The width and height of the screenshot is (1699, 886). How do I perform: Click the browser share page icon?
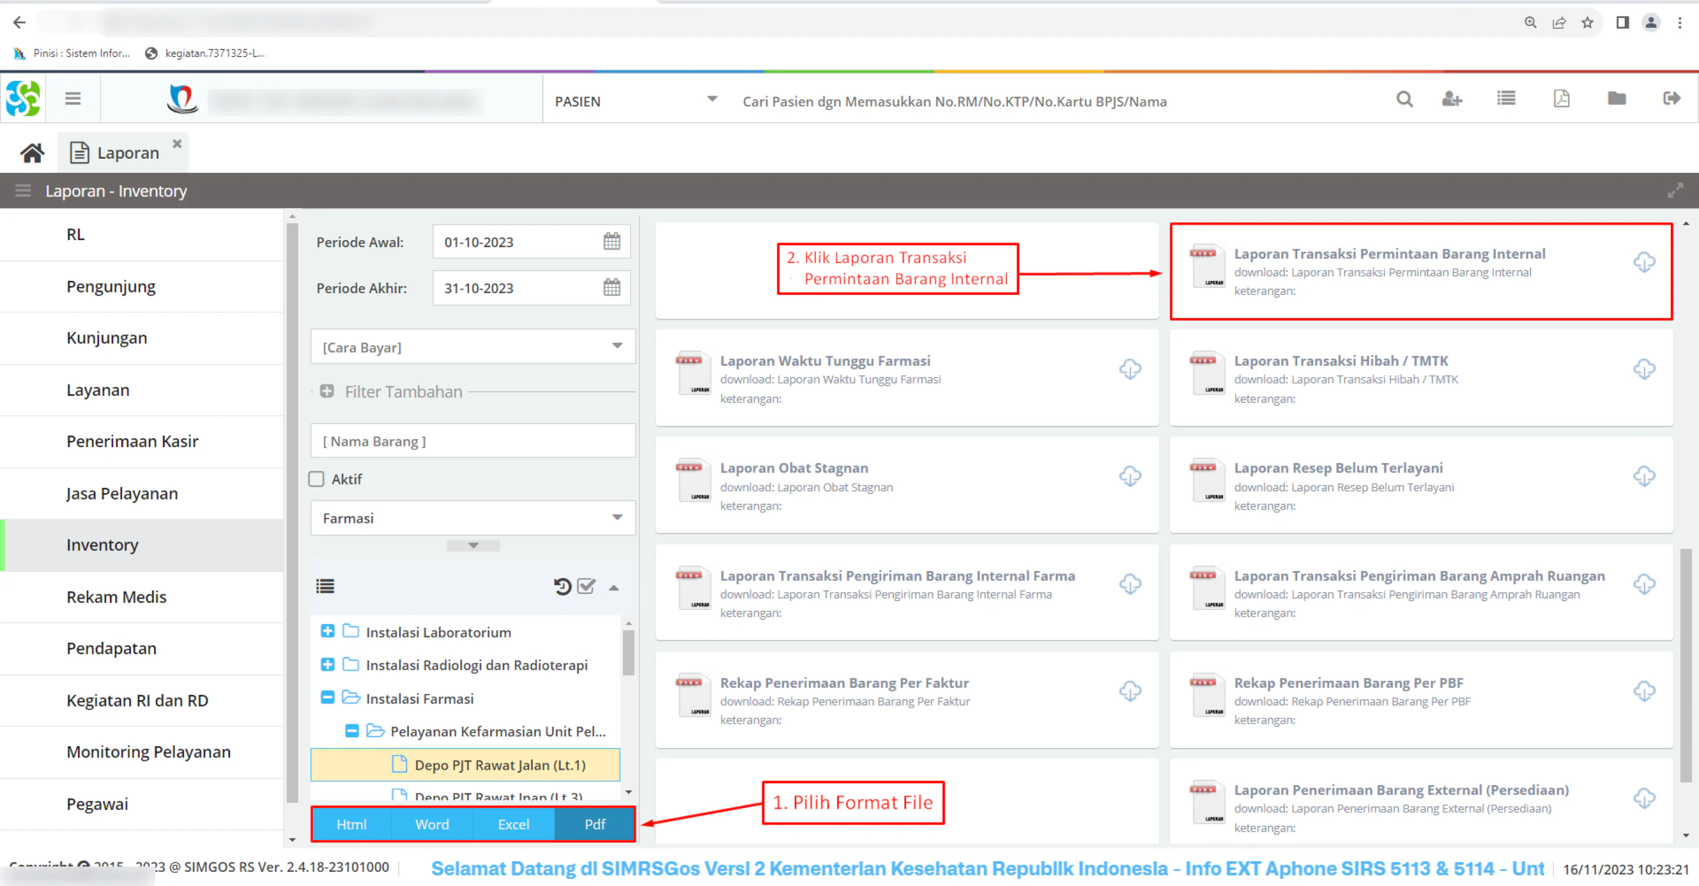point(1559,22)
